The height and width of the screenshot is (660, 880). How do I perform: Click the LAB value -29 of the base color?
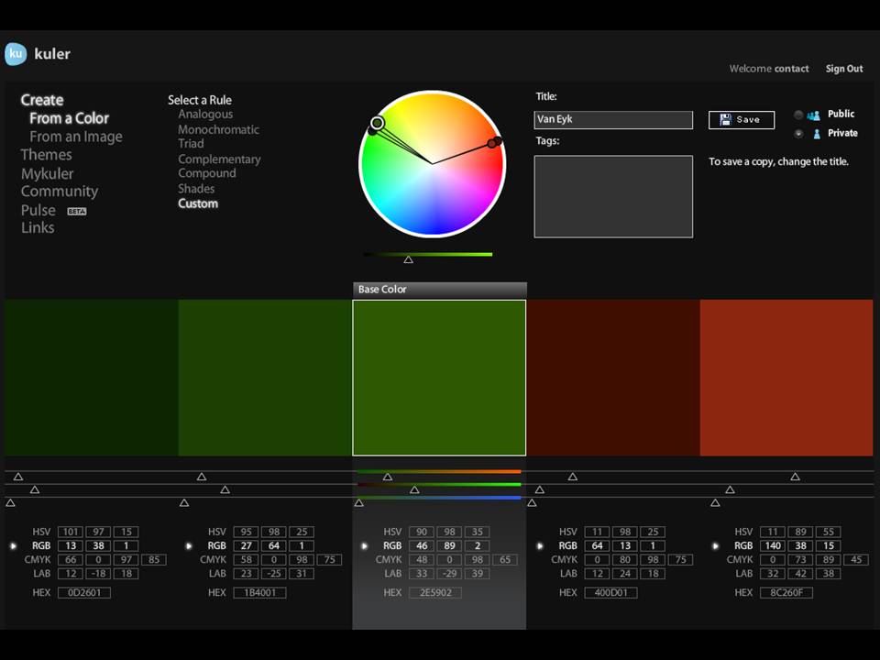coord(449,574)
